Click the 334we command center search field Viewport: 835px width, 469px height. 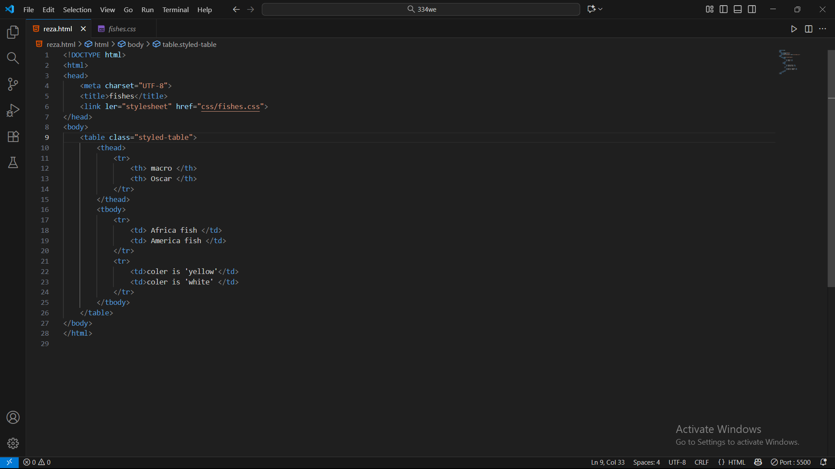point(421,9)
